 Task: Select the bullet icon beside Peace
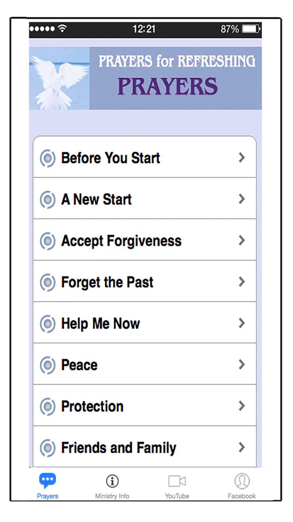(47, 365)
